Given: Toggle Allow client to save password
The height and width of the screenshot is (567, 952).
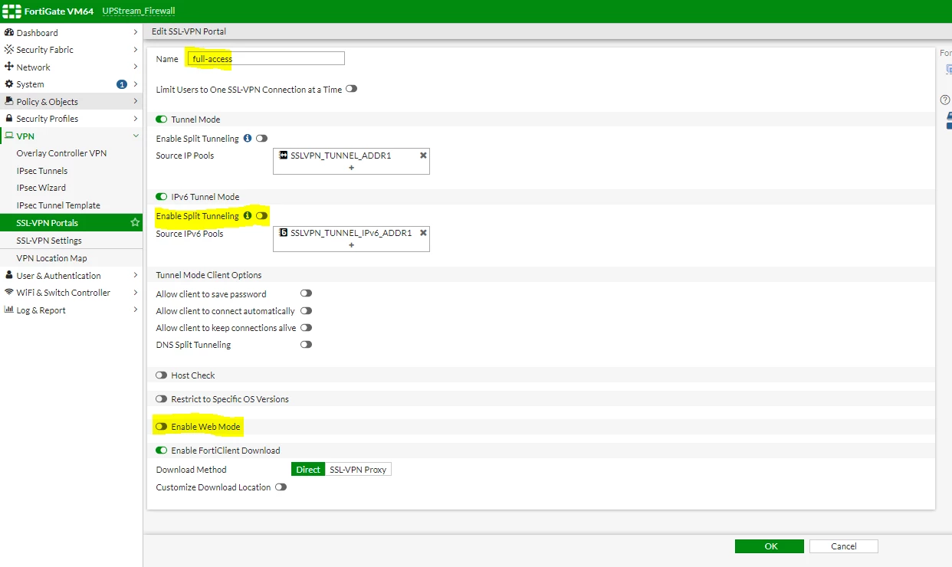Looking at the screenshot, I should [307, 293].
